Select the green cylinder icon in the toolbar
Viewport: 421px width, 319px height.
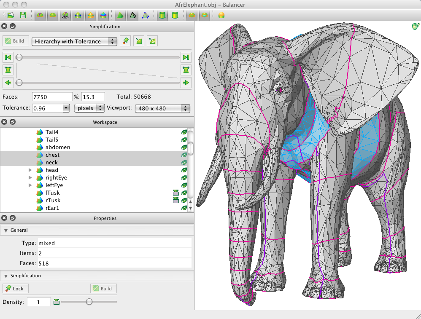162,15
